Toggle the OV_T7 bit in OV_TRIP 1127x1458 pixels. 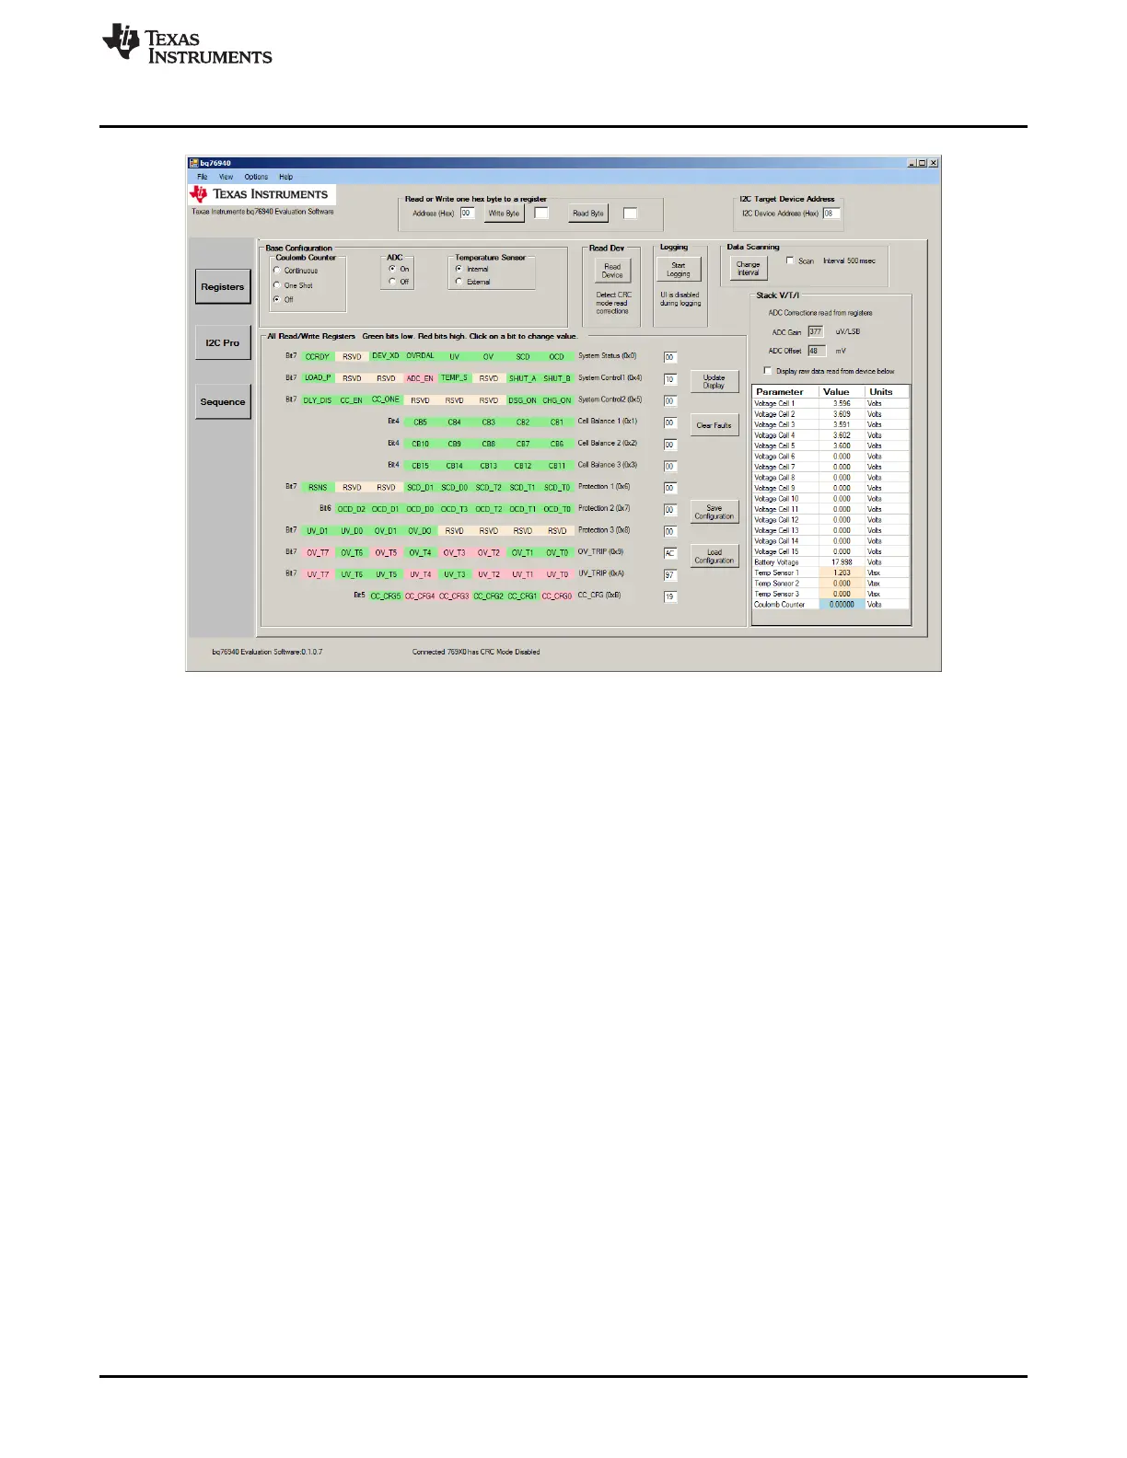click(318, 553)
